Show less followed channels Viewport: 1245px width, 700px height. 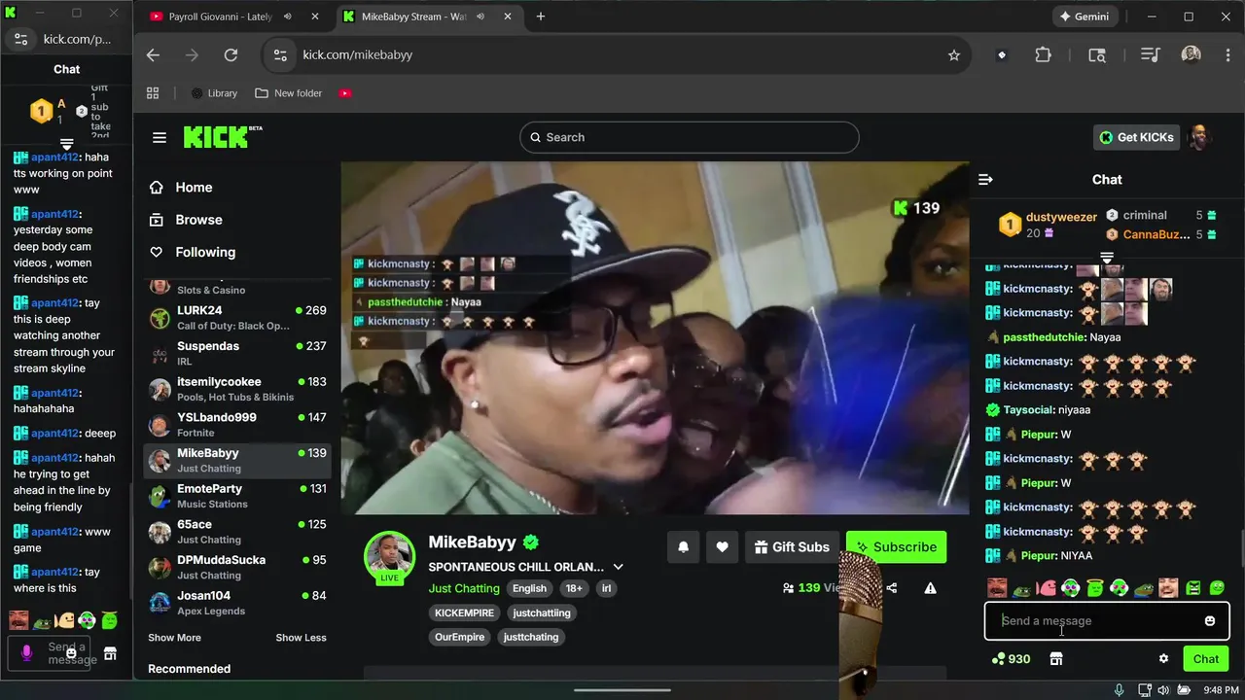coord(301,638)
